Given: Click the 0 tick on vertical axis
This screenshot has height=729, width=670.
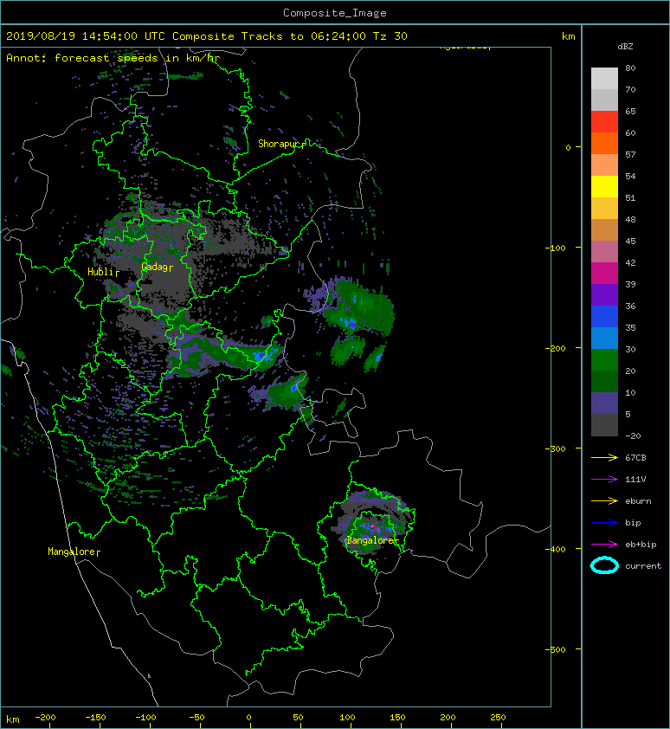Looking at the screenshot, I should (568, 147).
